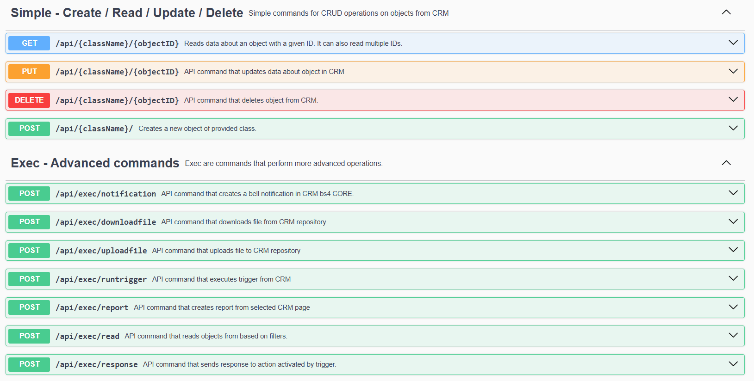Expand the exec/read endpoint chevron
The image size is (754, 381).
(x=733, y=335)
